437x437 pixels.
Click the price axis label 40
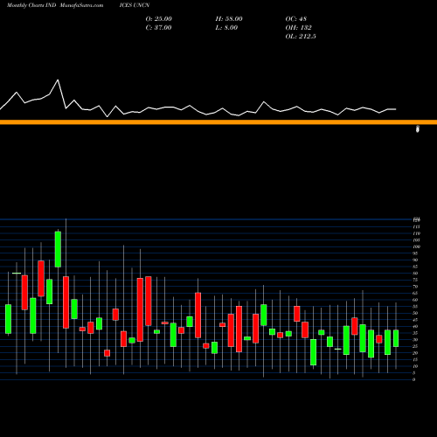point(415,326)
